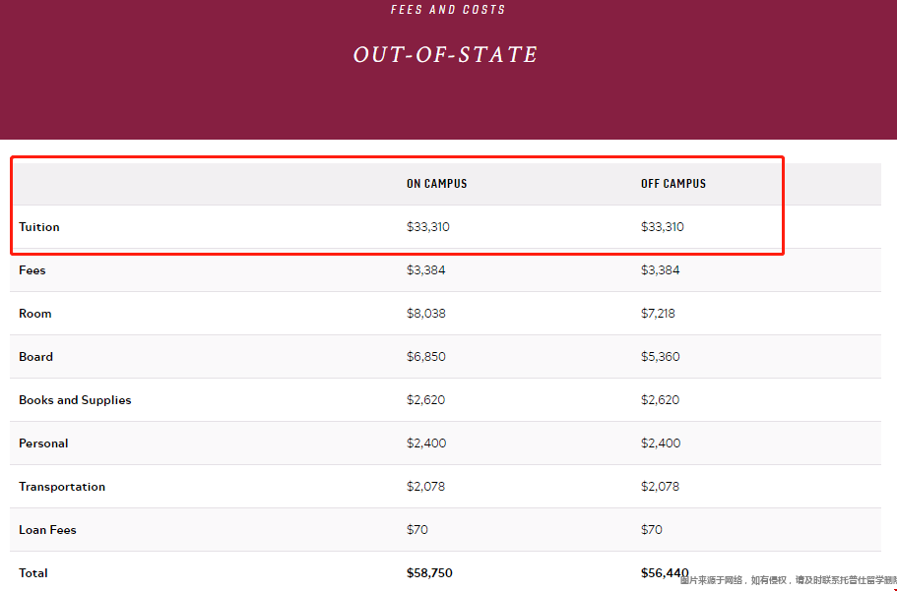Click the Fees row label
Viewport: 897px width, 591px height.
click(32, 270)
